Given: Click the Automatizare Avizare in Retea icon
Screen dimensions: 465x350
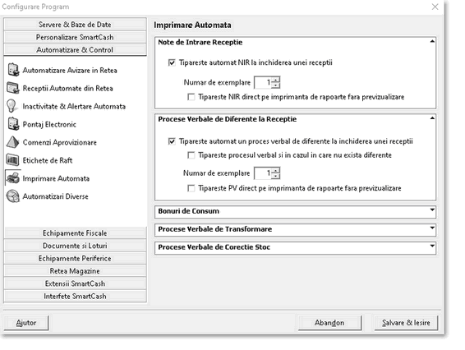Looking at the screenshot, I should pos(13,70).
